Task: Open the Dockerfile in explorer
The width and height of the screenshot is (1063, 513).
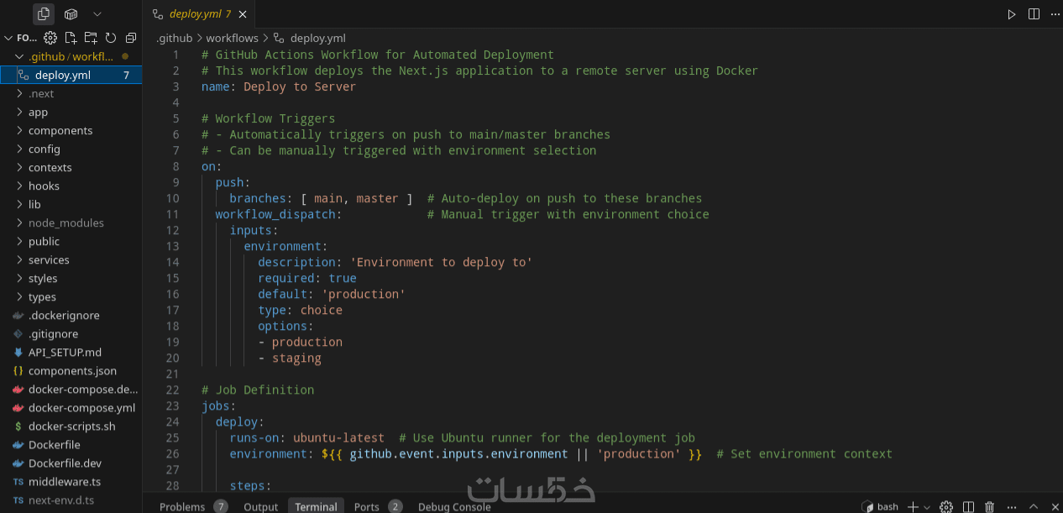Action: (x=55, y=445)
